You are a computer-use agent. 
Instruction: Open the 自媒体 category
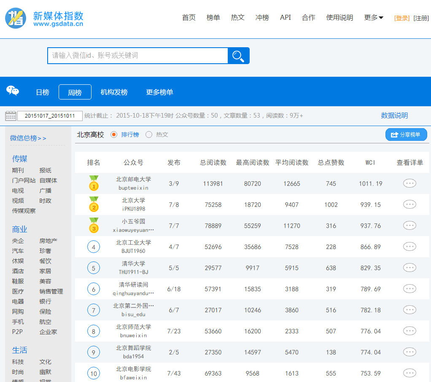coord(48,180)
